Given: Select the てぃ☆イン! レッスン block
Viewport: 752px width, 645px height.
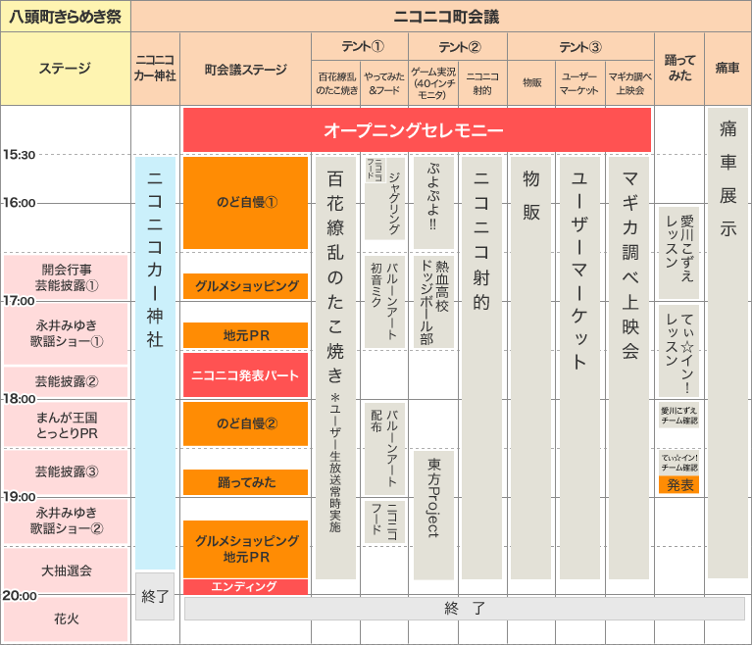Looking at the screenshot, I should pos(678,351).
